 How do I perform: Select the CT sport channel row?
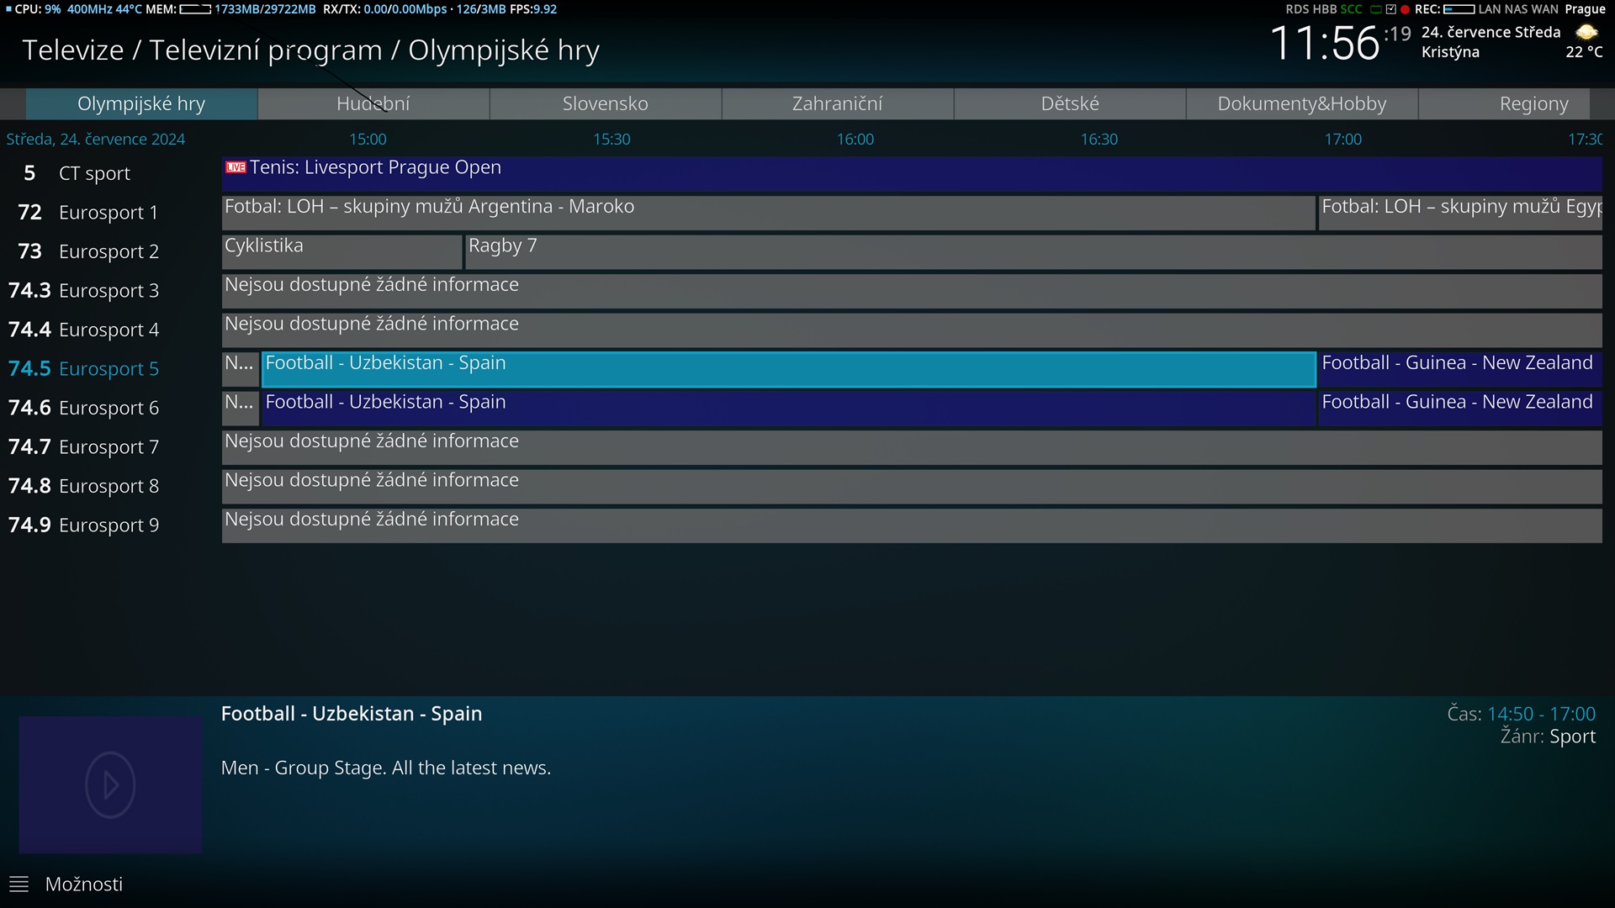94,173
